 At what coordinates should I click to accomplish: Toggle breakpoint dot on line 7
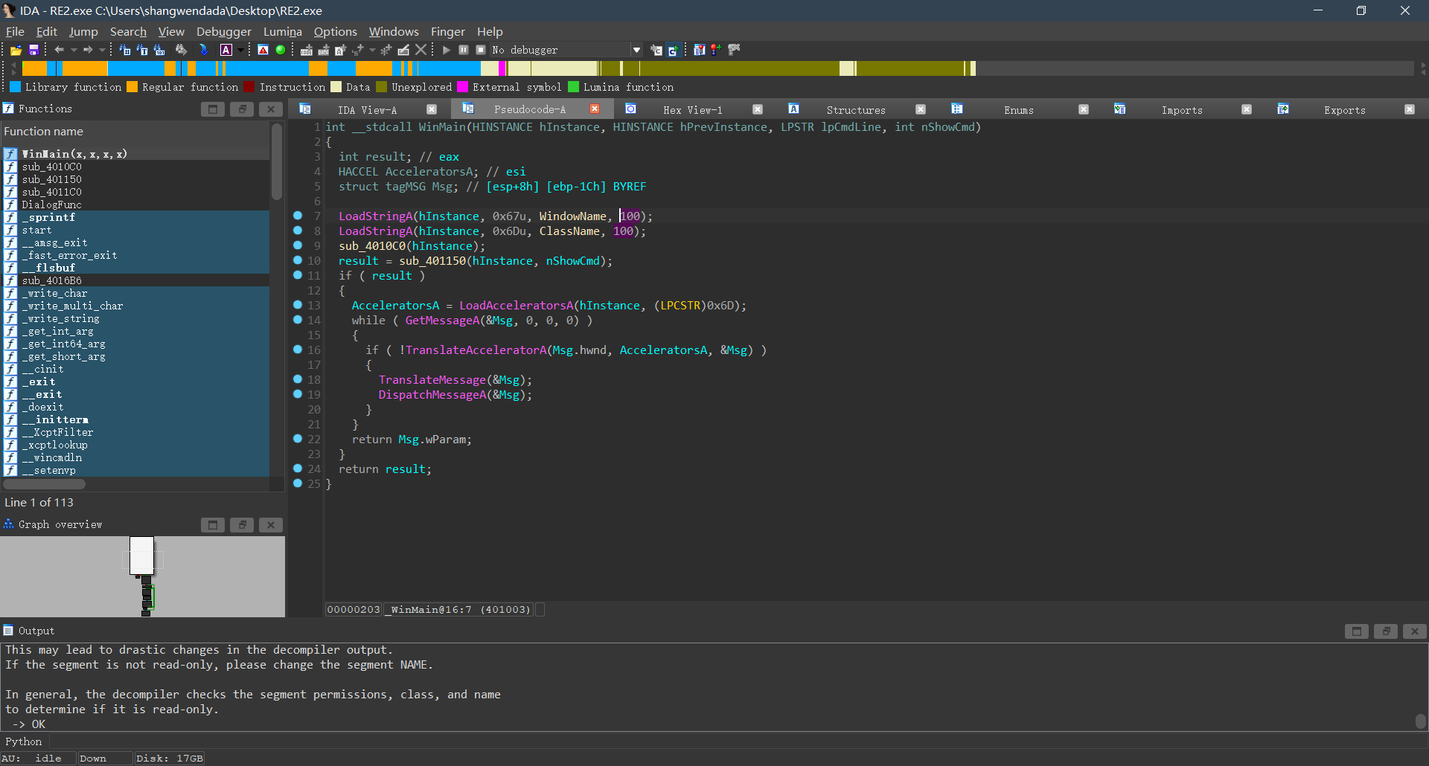pos(298,216)
